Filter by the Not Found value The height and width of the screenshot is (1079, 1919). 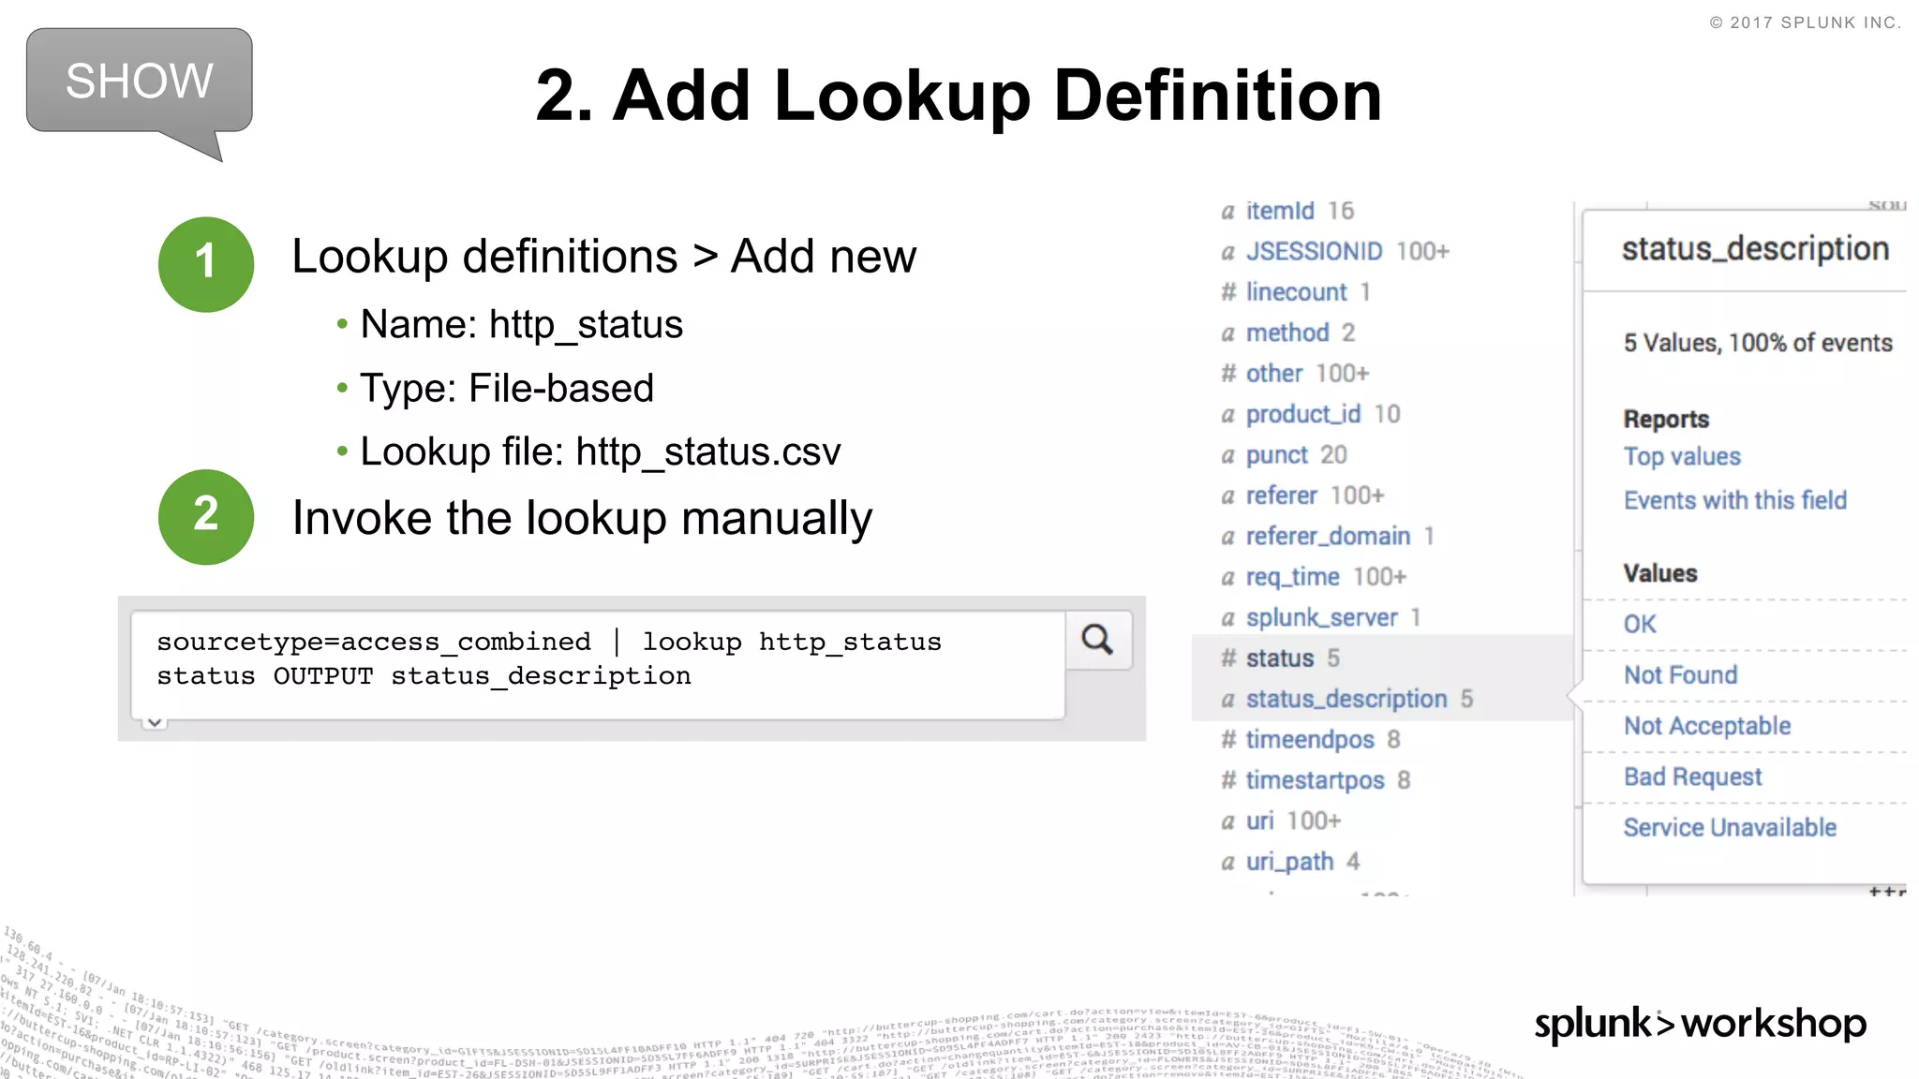click(x=1680, y=675)
